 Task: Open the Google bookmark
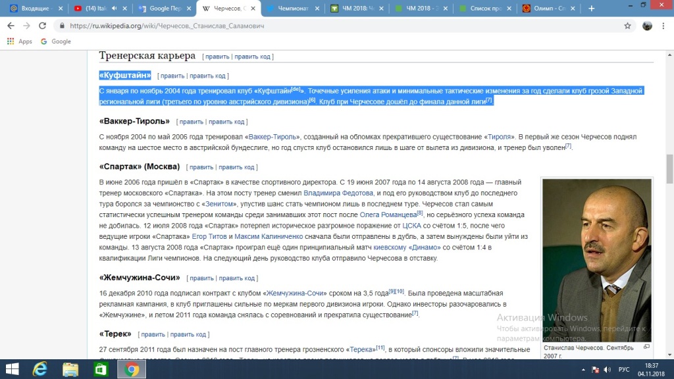click(x=56, y=41)
